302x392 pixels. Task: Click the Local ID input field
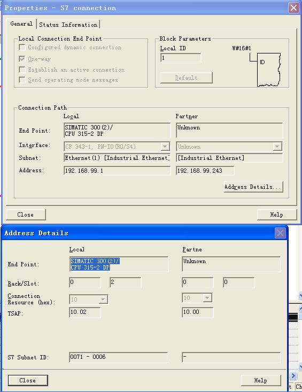point(181,58)
